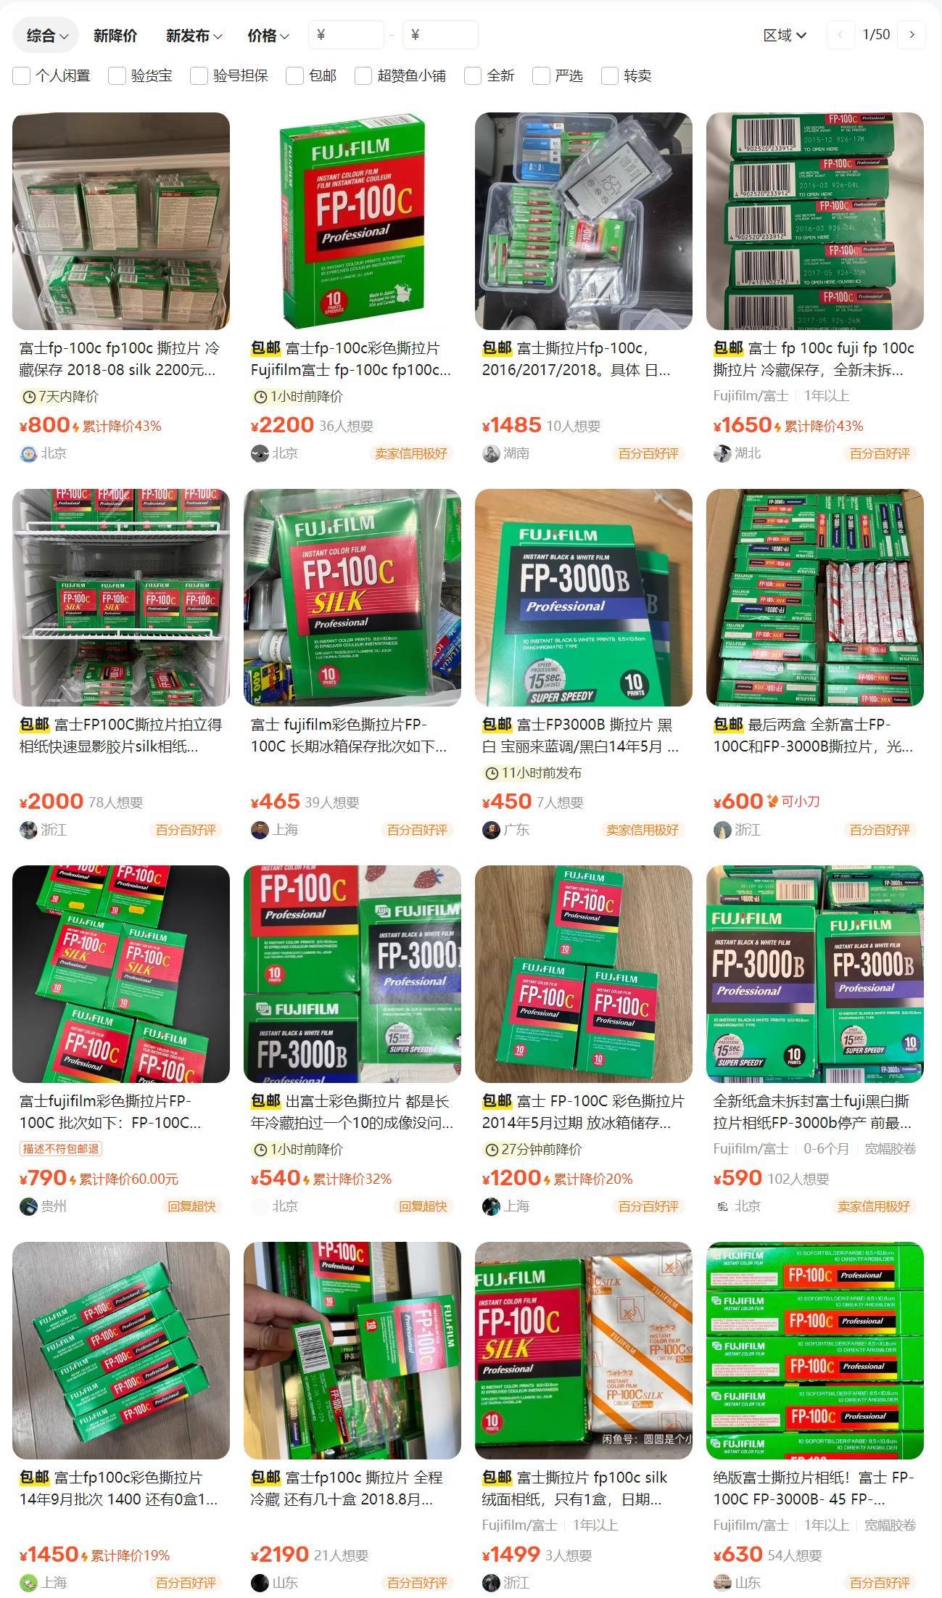The image size is (942, 1598).
Task: Open Guangdong seller avatar on ¥450 listing
Action: [x=491, y=830]
